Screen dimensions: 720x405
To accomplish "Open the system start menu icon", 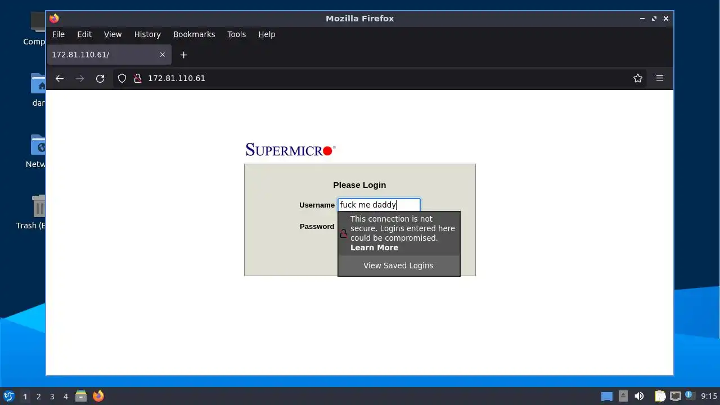I will [8, 396].
